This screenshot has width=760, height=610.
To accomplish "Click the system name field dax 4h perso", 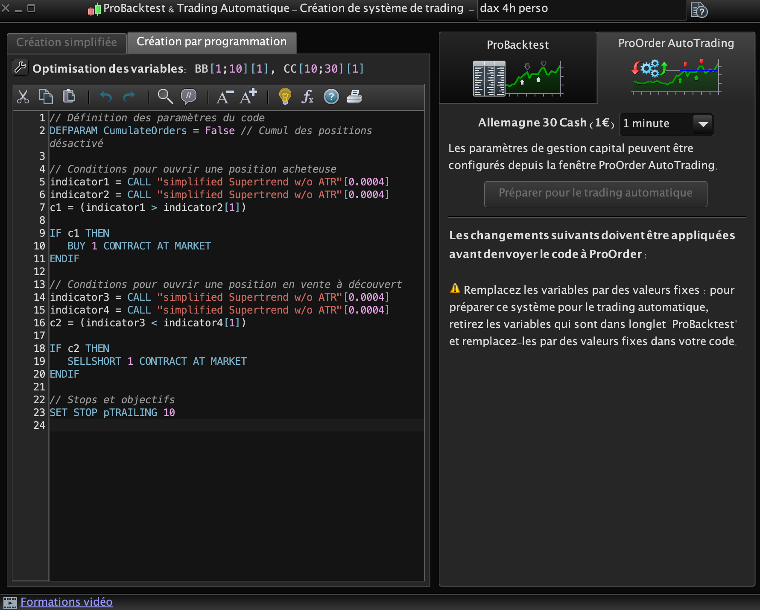I will pyautogui.click(x=581, y=9).
